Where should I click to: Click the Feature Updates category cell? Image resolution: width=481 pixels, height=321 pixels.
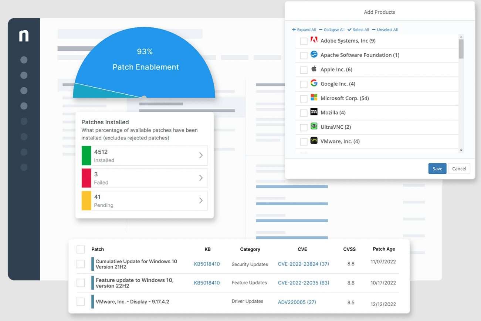click(249, 283)
